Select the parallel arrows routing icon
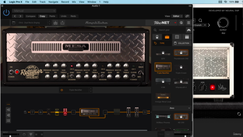 click(x=8, y=121)
